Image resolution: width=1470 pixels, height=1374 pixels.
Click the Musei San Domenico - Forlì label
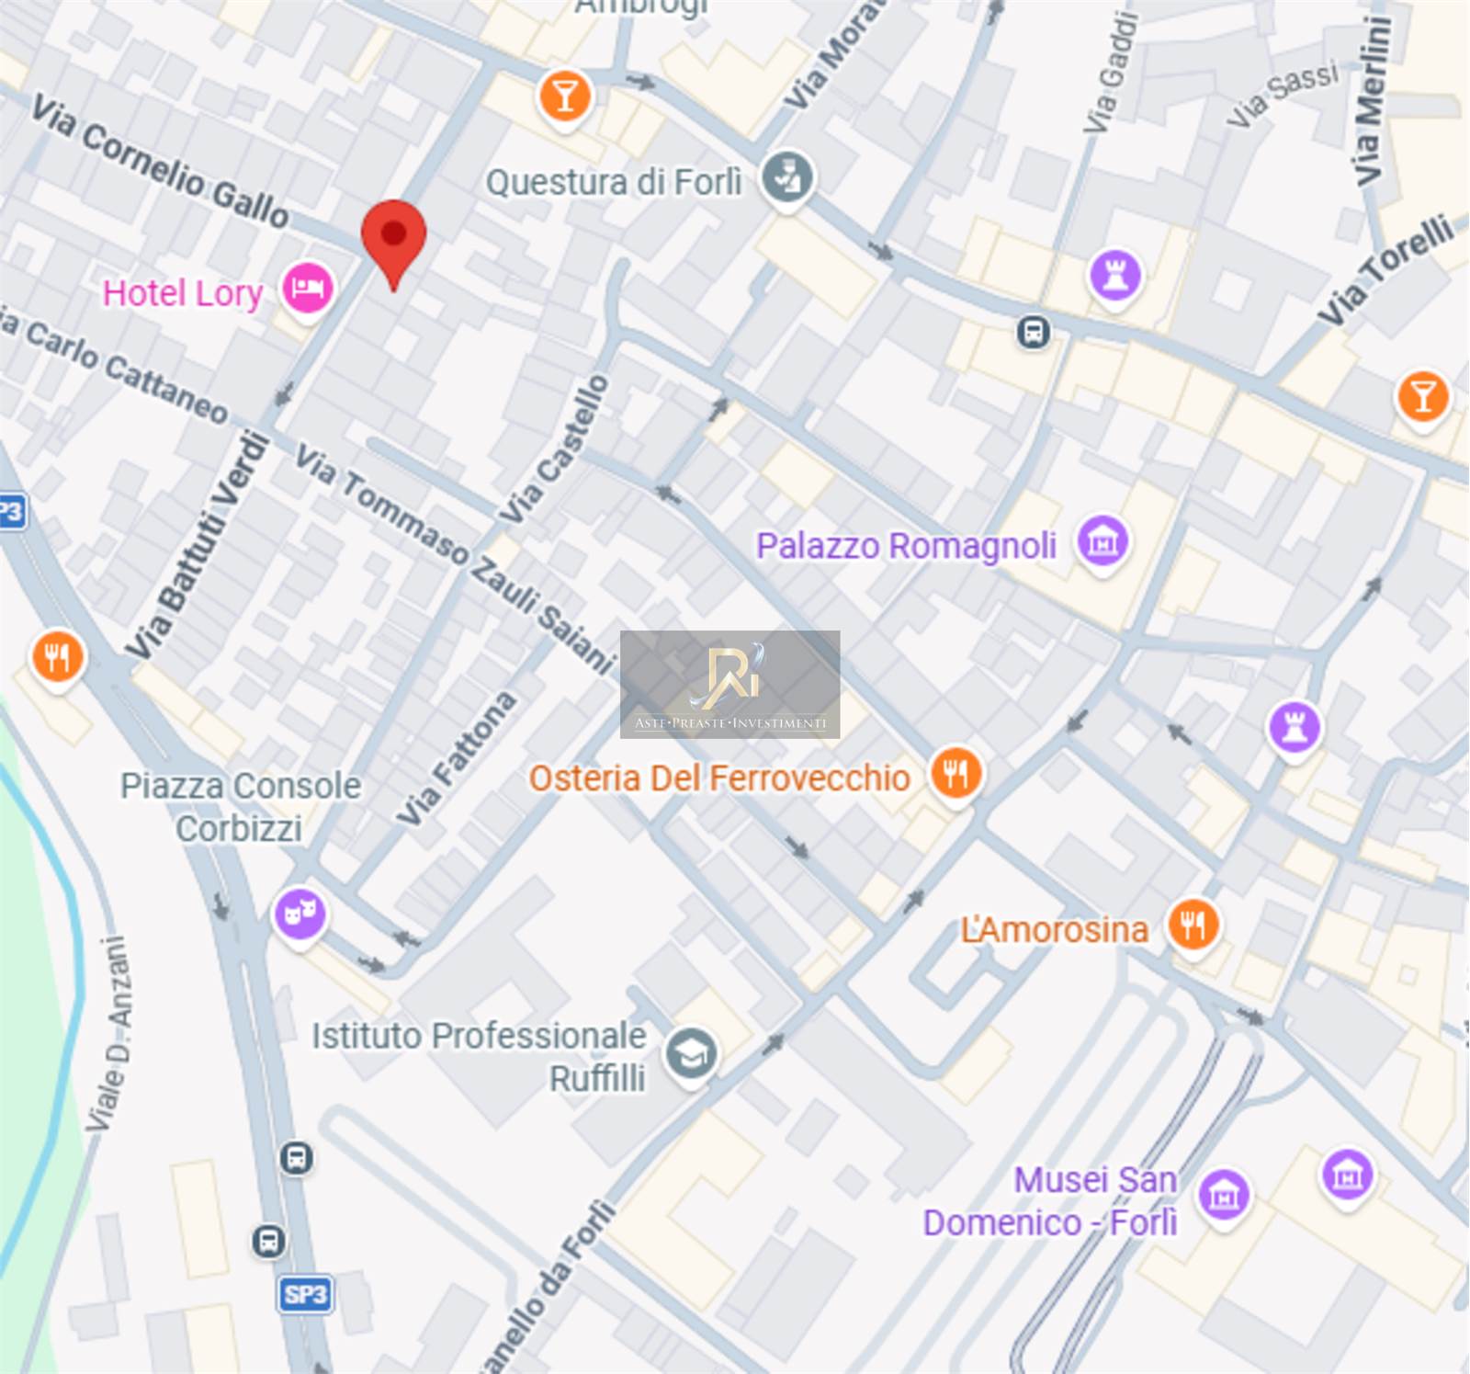point(1050,1201)
